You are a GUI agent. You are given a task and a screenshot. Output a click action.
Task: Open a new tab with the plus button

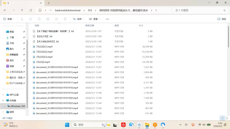(49, 3)
